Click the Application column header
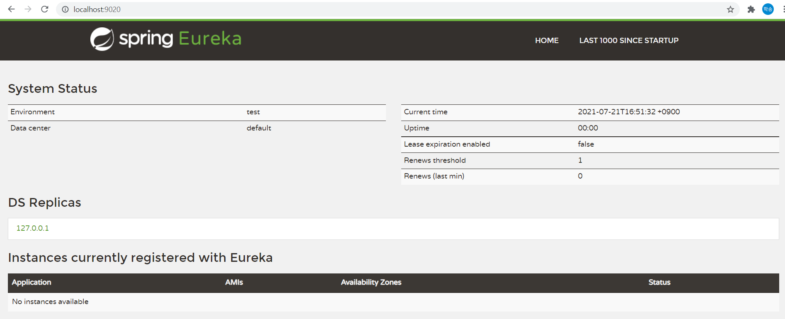This screenshot has width=785, height=319. click(x=31, y=282)
